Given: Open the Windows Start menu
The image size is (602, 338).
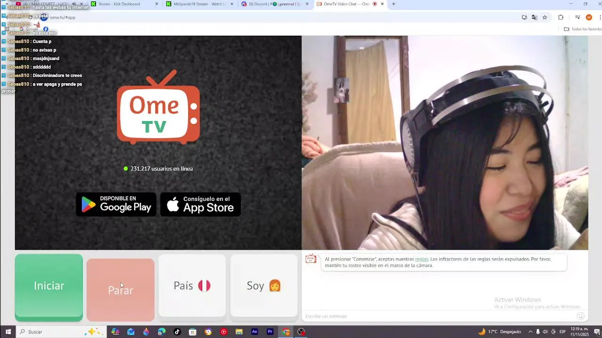Looking at the screenshot, I should 8,332.
